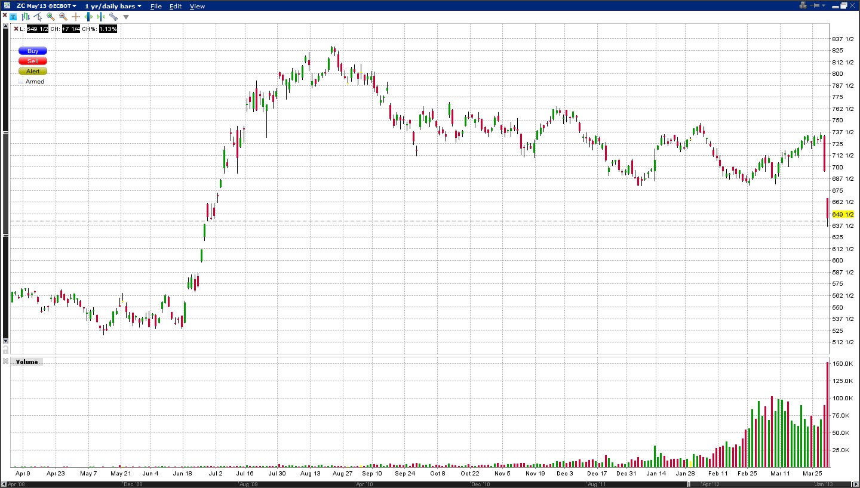Enable the crosshair cursor tool
The width and height of the screenshot is (860, 488).
(x=76, y=17)
